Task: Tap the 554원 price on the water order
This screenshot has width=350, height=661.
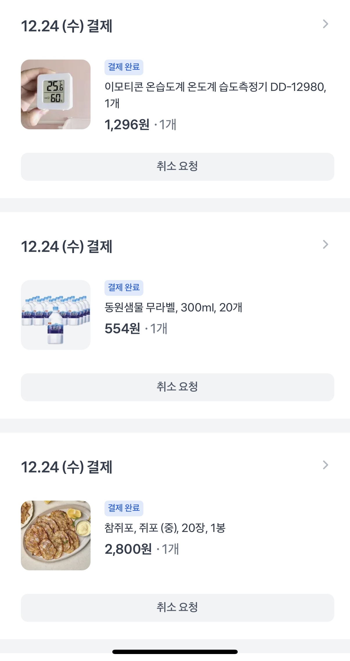Action: coord(122,329)
